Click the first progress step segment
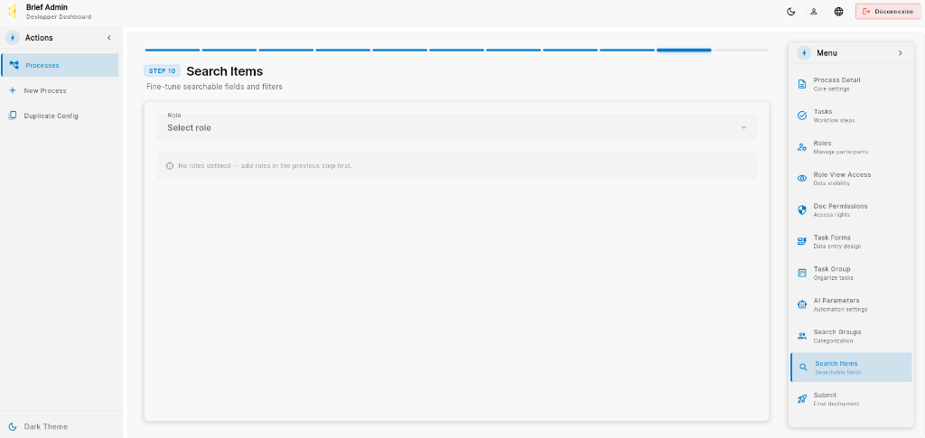 [x=173, y=50]
